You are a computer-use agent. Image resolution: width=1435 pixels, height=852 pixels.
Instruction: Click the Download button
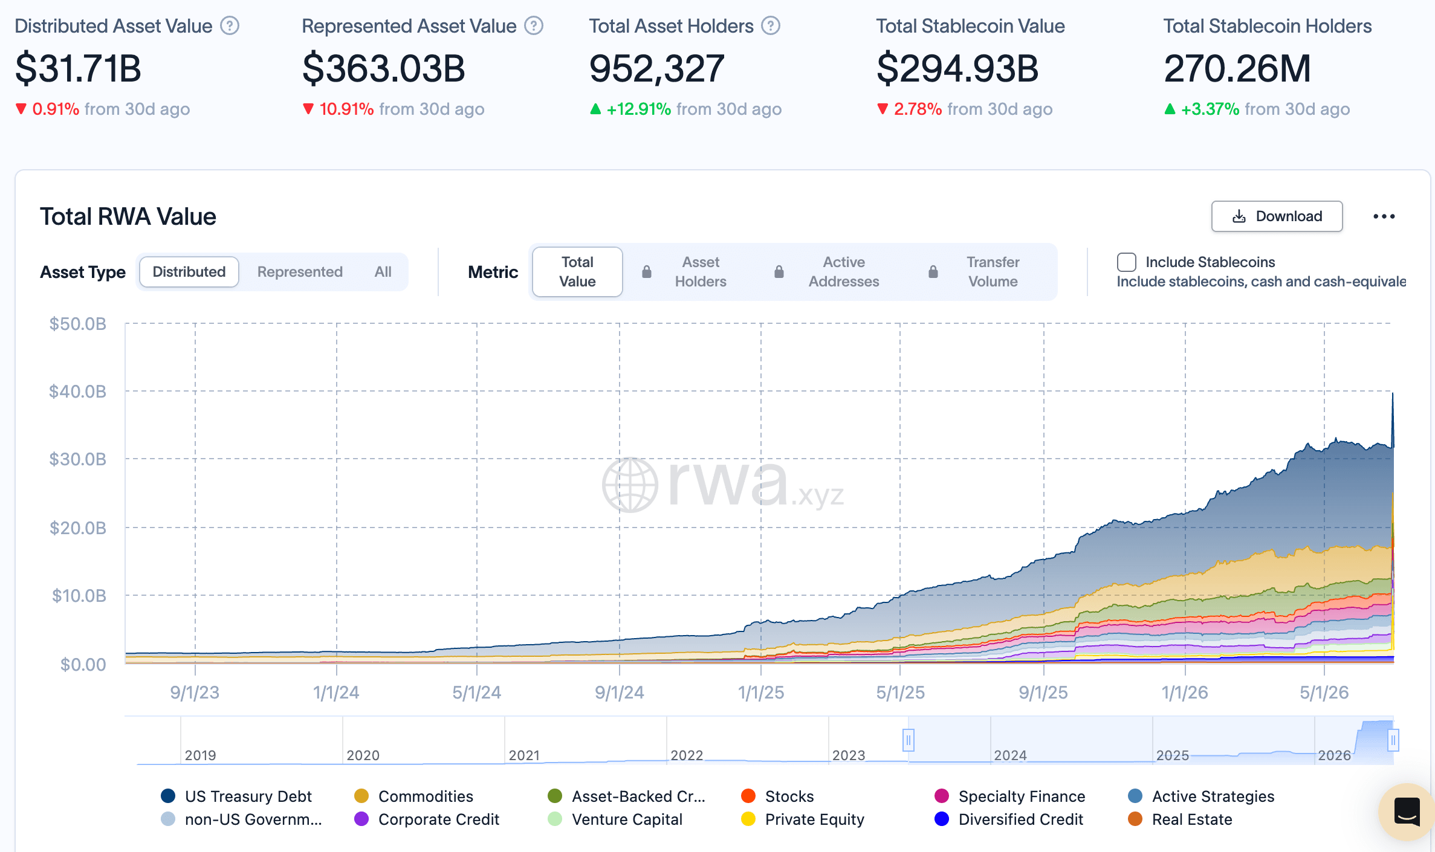(x=1277, y=216)
